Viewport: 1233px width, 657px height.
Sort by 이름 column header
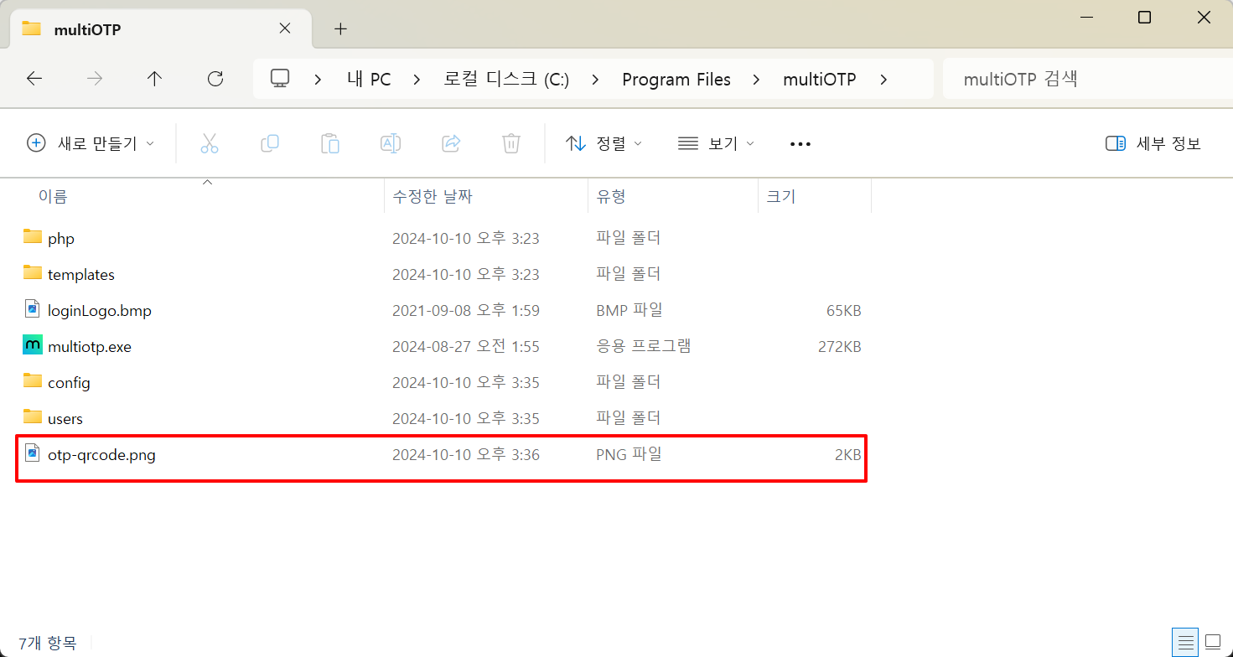click(53, 197)
